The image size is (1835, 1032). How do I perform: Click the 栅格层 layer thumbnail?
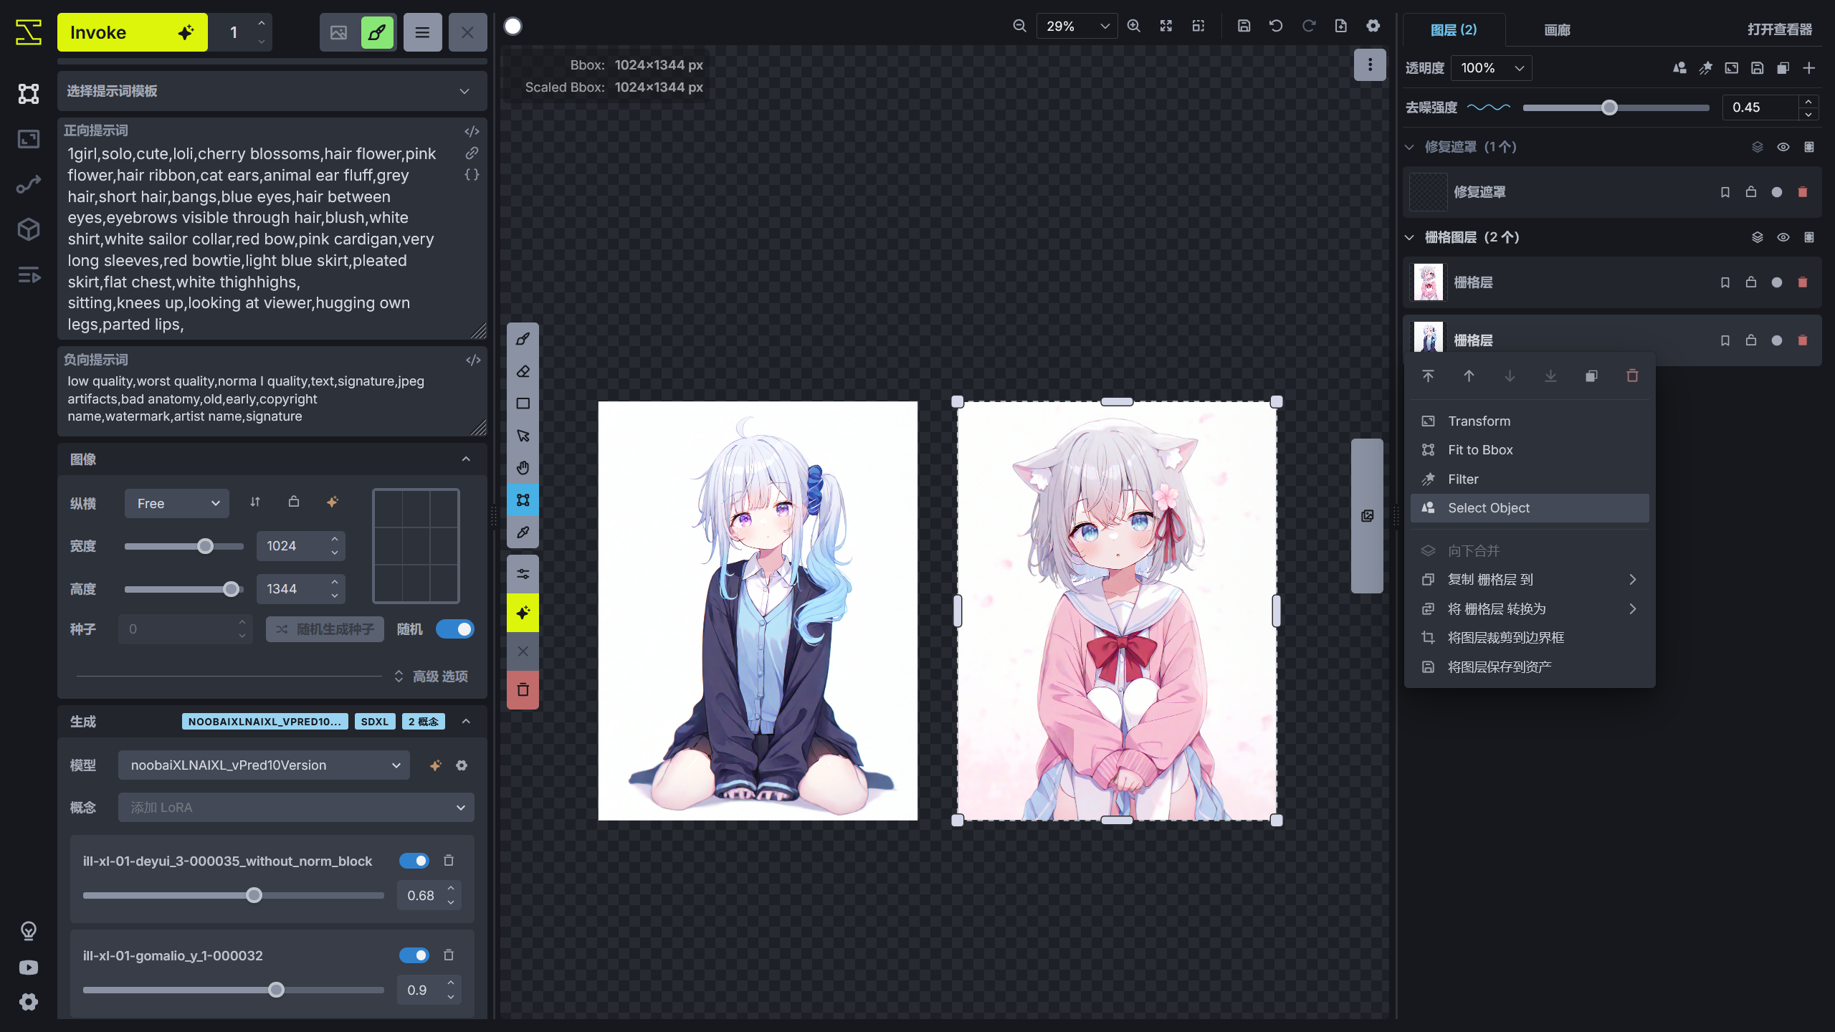click(x=1427, y=282)
